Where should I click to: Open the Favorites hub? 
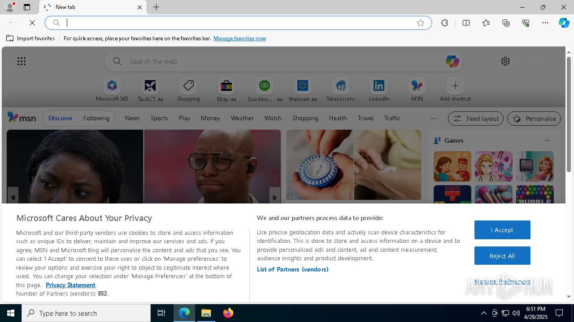click(486, 23)
